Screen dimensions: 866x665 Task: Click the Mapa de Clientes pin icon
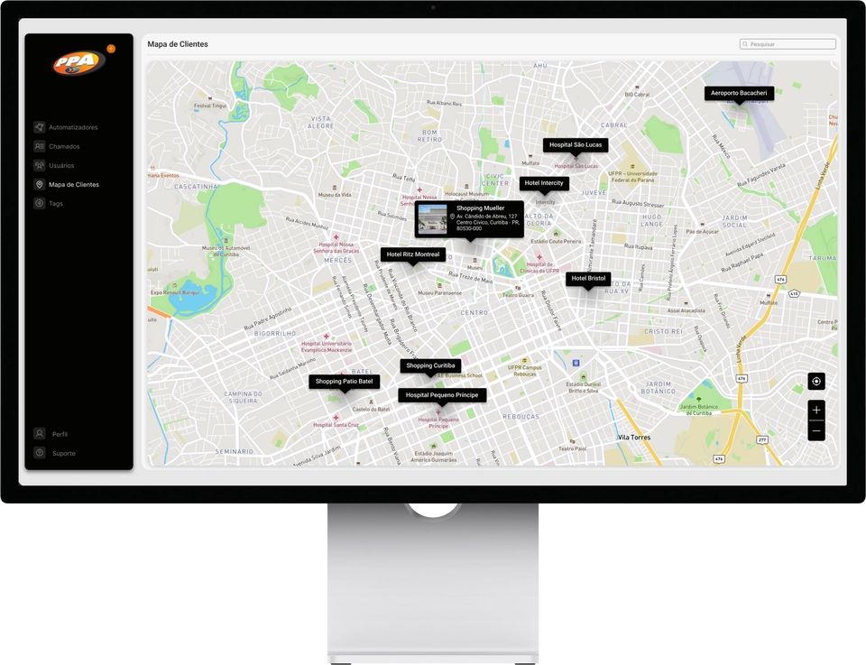click(x=39, y=184)
